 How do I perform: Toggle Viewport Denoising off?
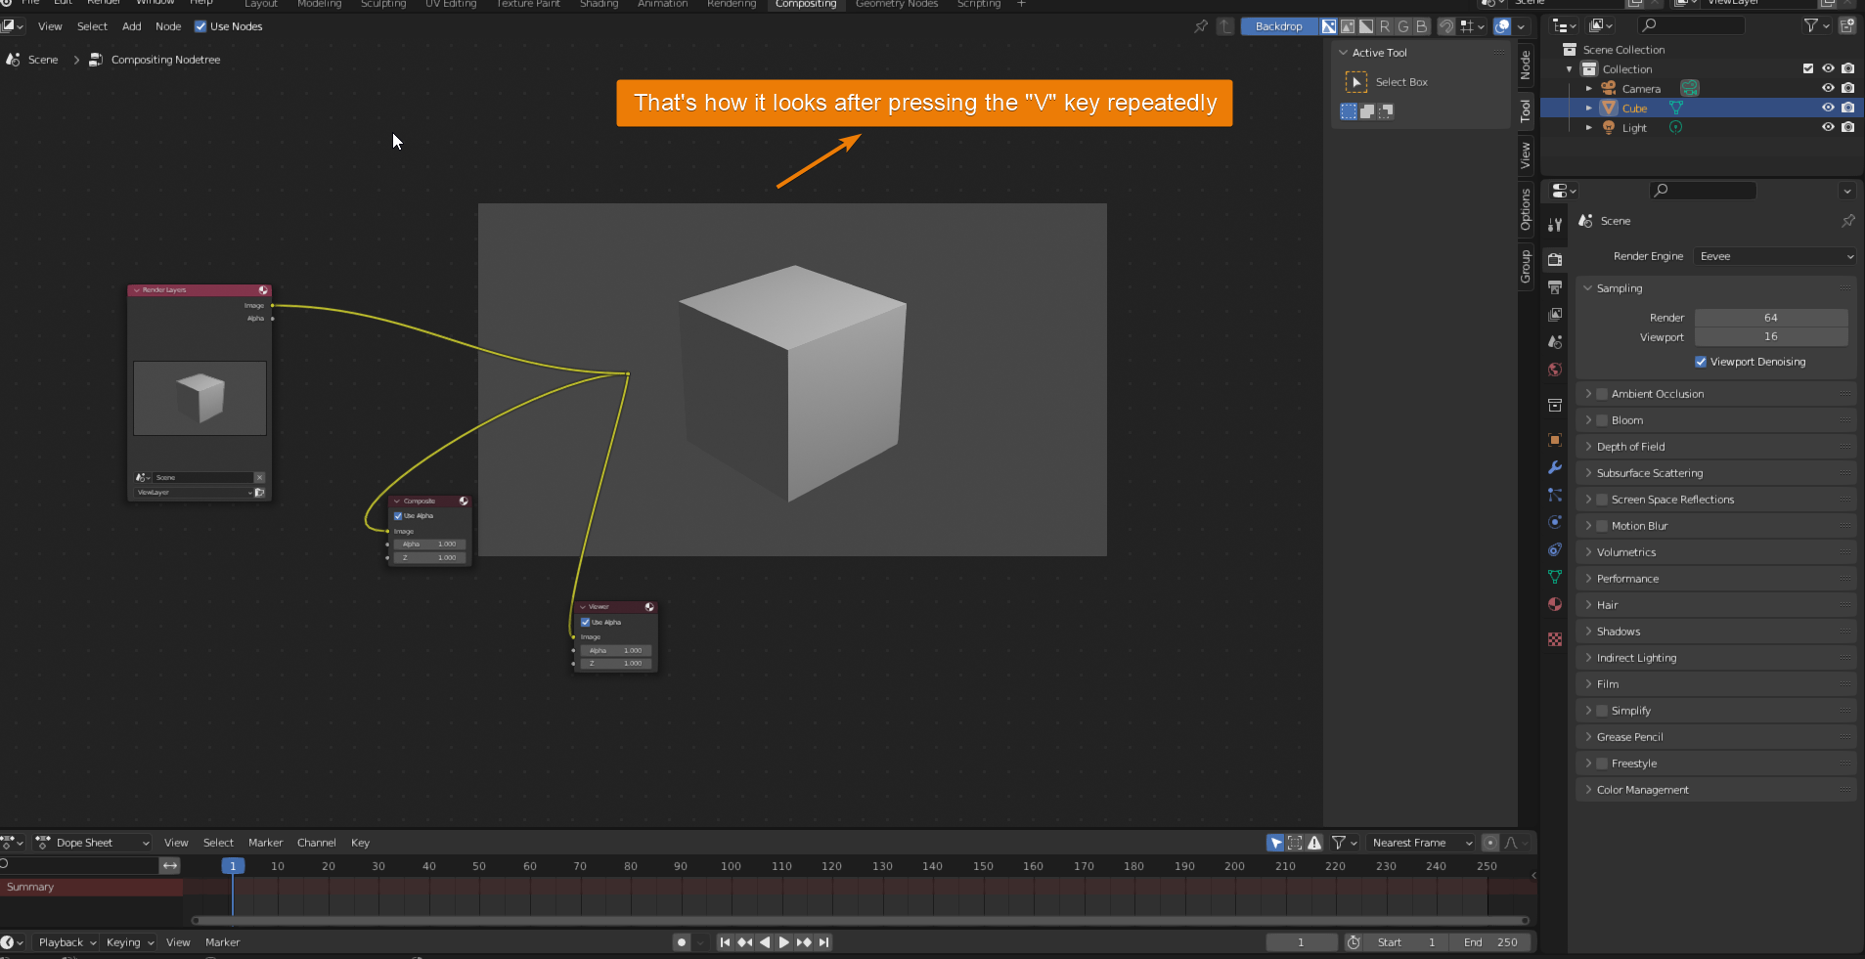[1702, 362]
